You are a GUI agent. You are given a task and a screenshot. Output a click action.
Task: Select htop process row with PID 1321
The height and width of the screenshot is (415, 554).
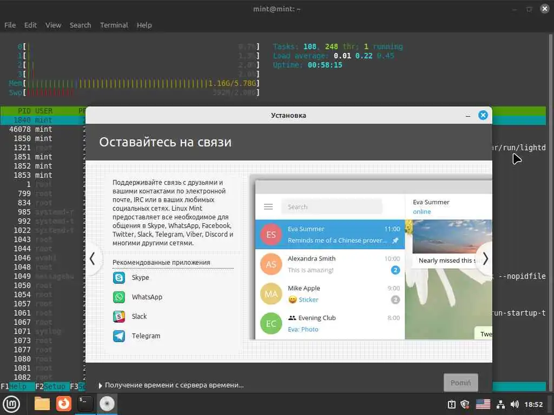(x=43, y=148)
